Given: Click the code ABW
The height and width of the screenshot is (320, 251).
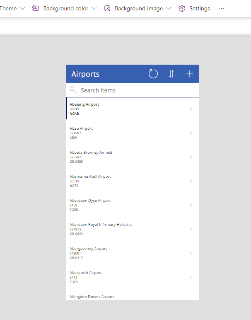Looking at the screenshot, I should pyautogui.click(x=73, y=138).
